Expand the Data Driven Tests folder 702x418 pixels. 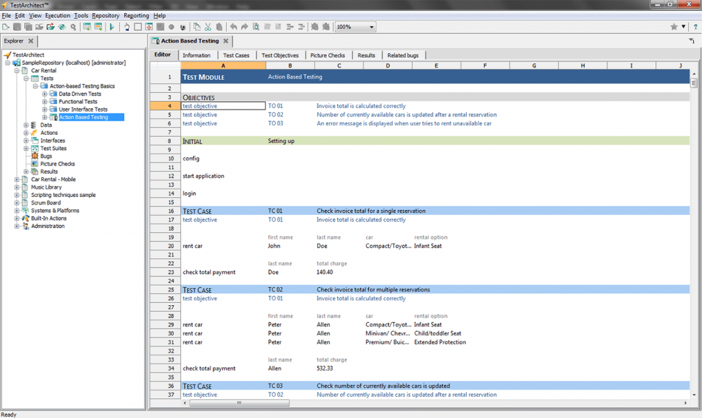[x=45, y=94]
